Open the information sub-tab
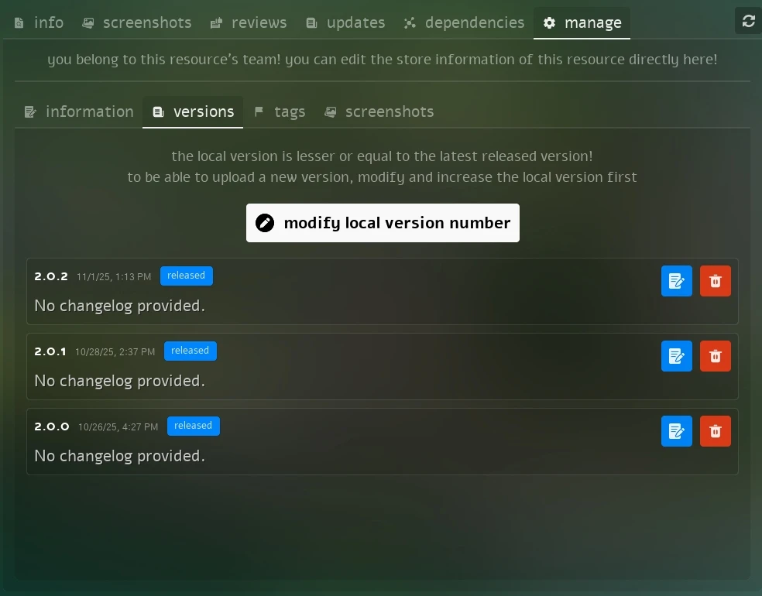762x596 pixels. pos(79,112)
